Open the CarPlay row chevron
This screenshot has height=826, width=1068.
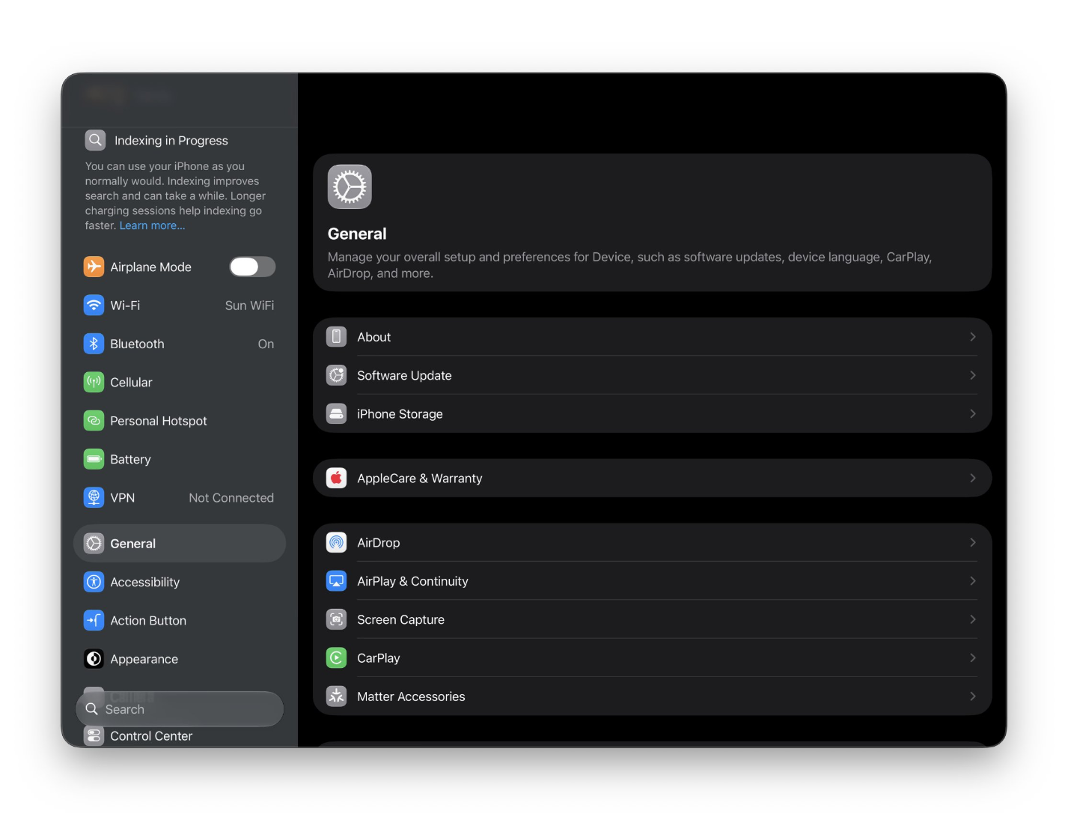pyautogui.click(x=973, y=658)
